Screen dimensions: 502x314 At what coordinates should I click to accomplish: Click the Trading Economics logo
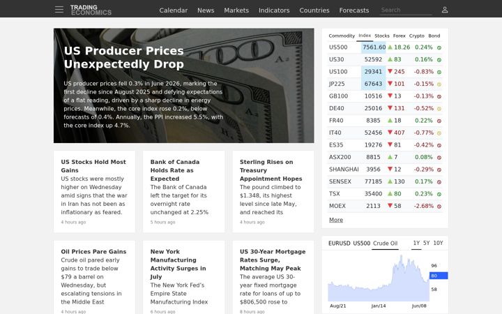coord(91,10)
